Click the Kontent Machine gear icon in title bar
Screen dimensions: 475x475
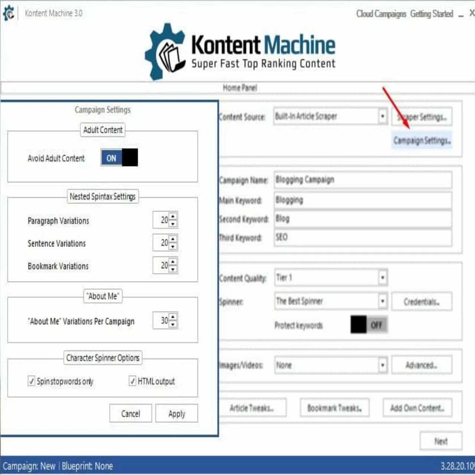(x=8, y=13)
